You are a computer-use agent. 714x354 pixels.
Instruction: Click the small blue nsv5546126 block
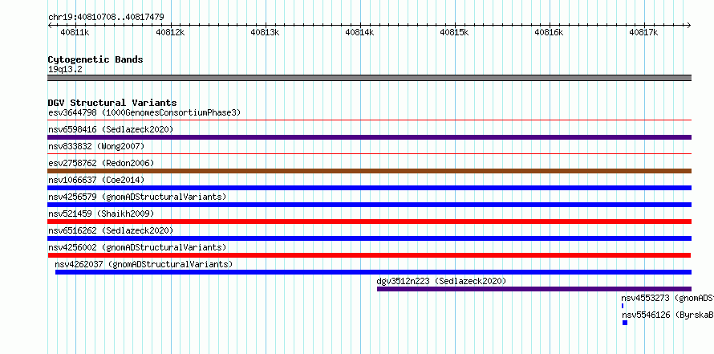pyautogui.click(x=625, y=323)
